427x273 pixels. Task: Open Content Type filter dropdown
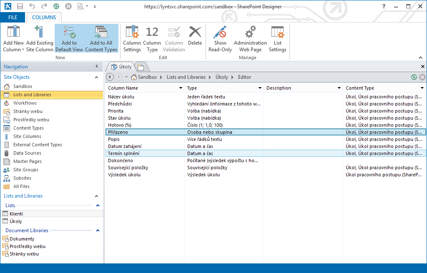pyautogui.click(x=422, y=88)
